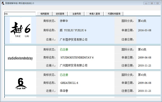The height and width of the screenshot is (102, 162).
Task: Select registrant 广东霓伊贸易有限公司
Action: (x=73, y=40)
